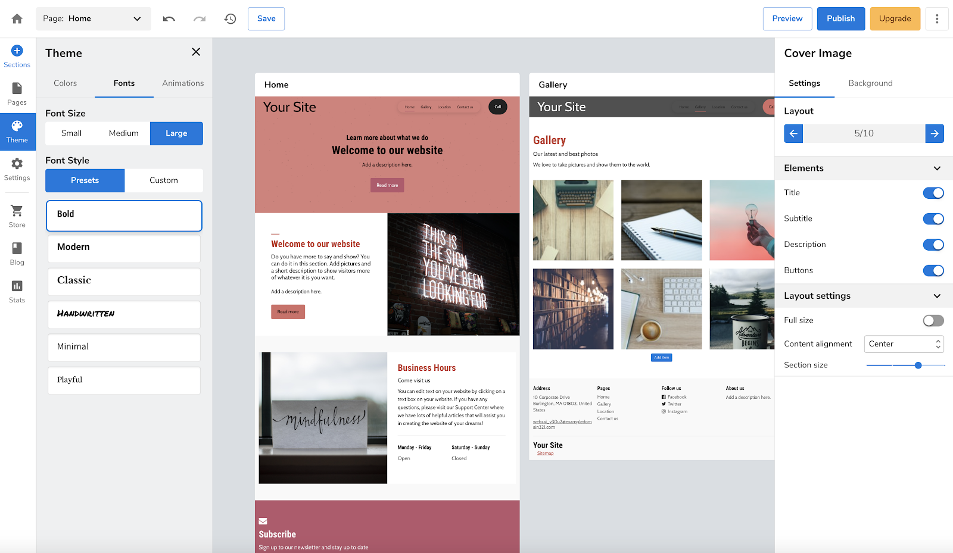Open revision history clock icon
This screenshot has width=953, height=553.
231,18
